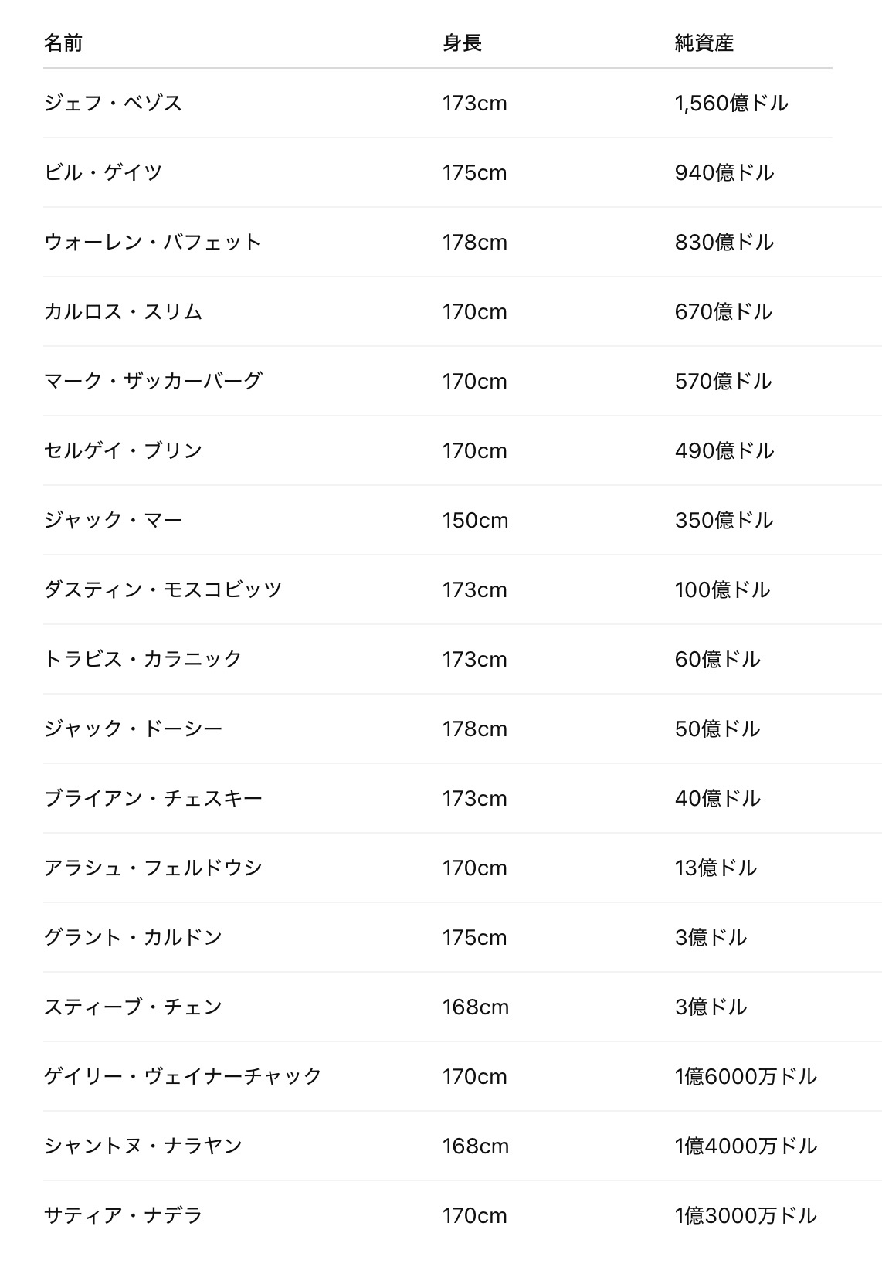Select the マーク・ザッカーバーグ name cell

(x=153, y=381)
